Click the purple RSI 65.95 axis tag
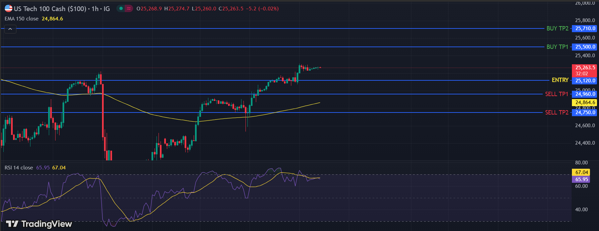This screenshot has width=599, height=231. 581,179
